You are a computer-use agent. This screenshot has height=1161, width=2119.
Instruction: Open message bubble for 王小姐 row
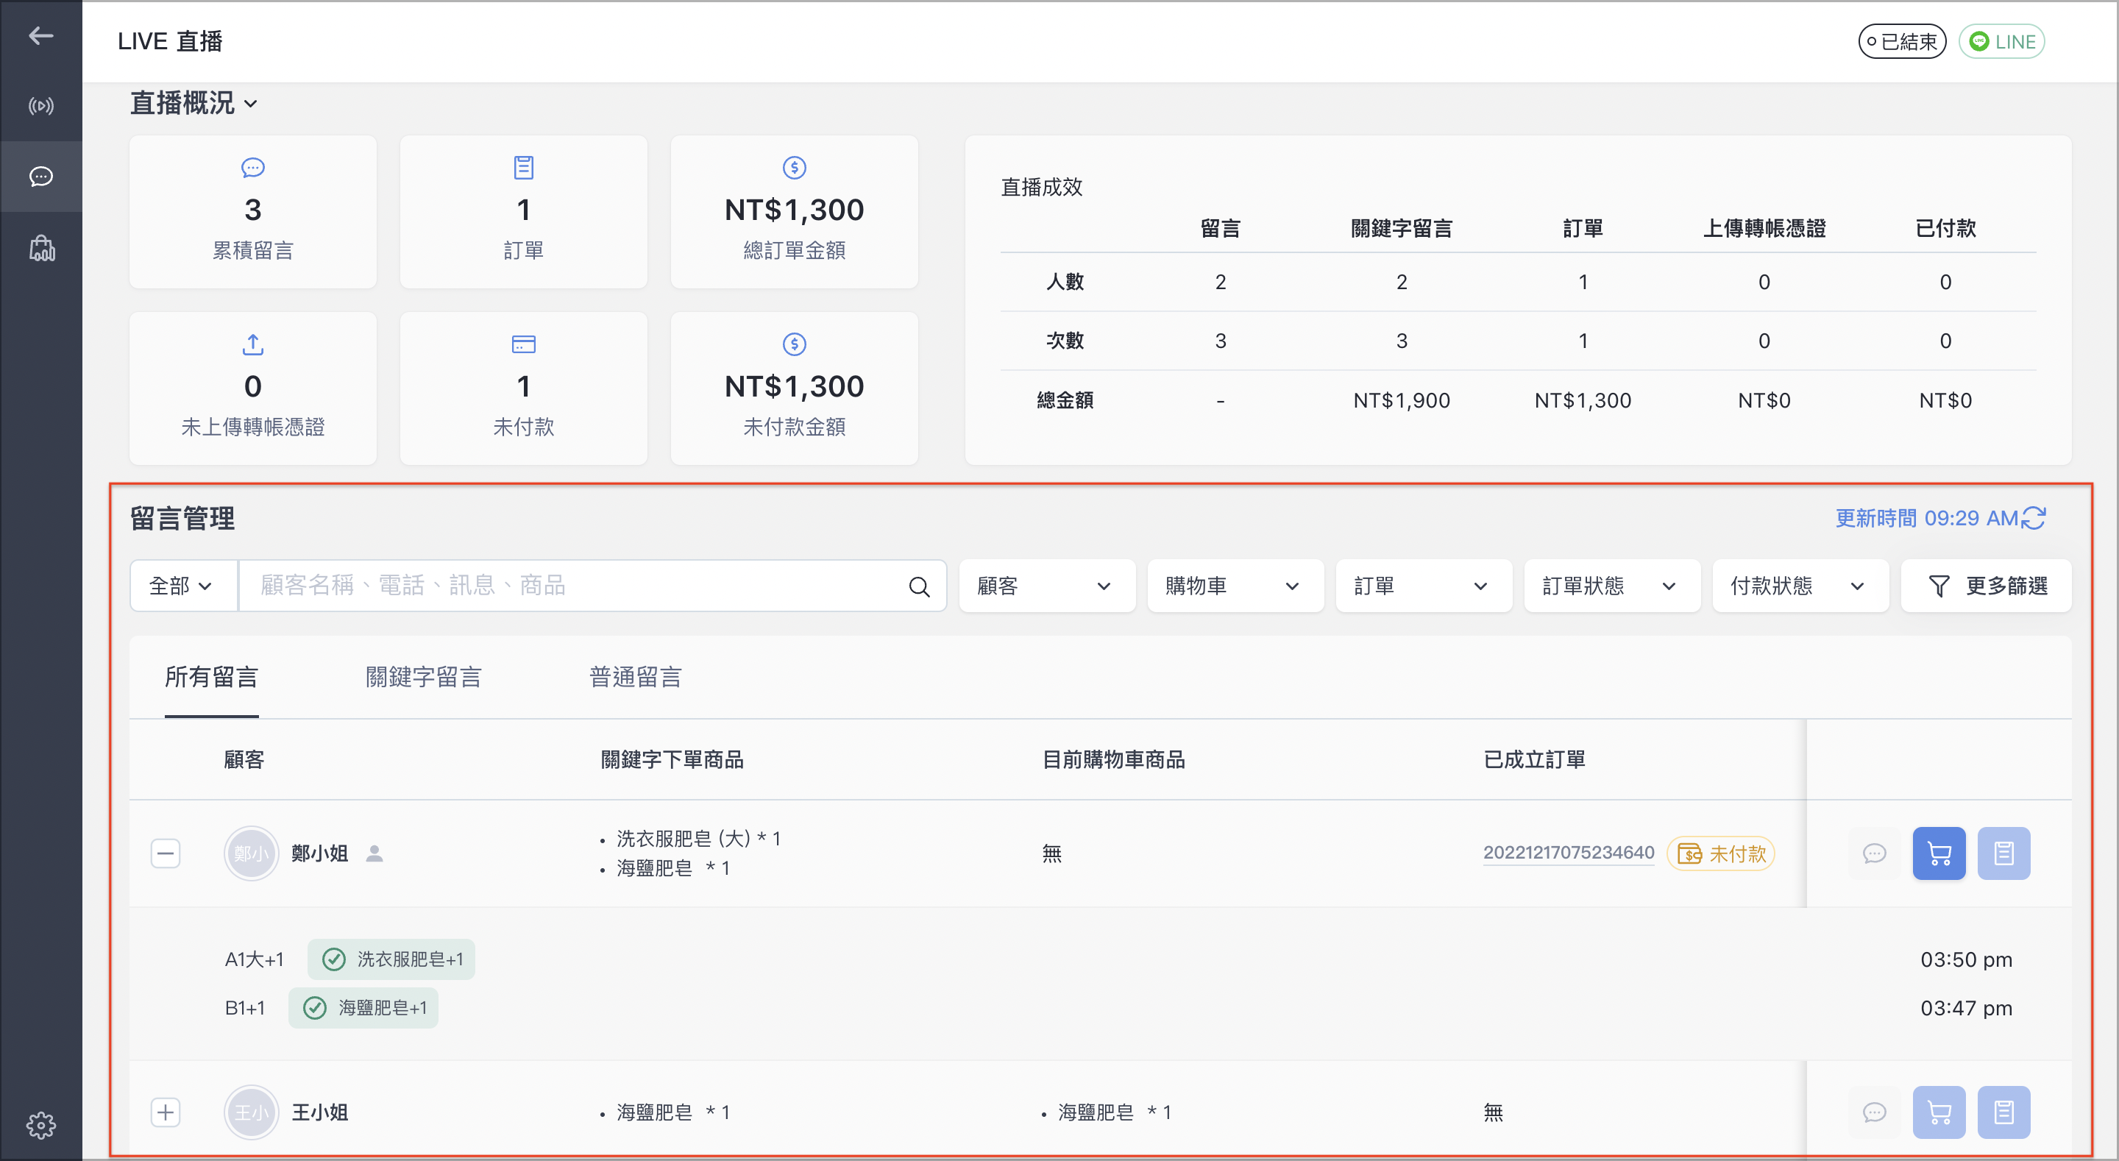click(1874, 1112)
